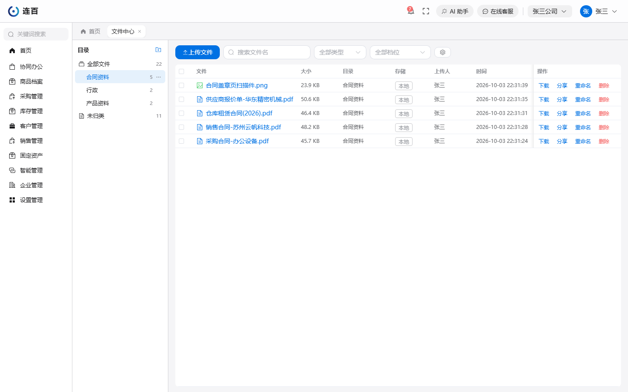This screenshot has width=628, height=392.
Task: Delete 采购合同-办公设备.pdf
Action: click(x=604, y=142)
